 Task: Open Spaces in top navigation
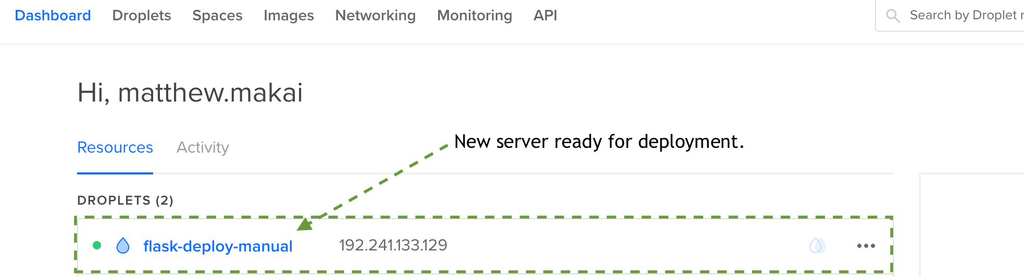[217, 16]
